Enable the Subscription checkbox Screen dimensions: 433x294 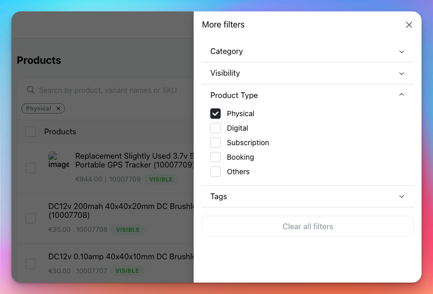[215, 143]
